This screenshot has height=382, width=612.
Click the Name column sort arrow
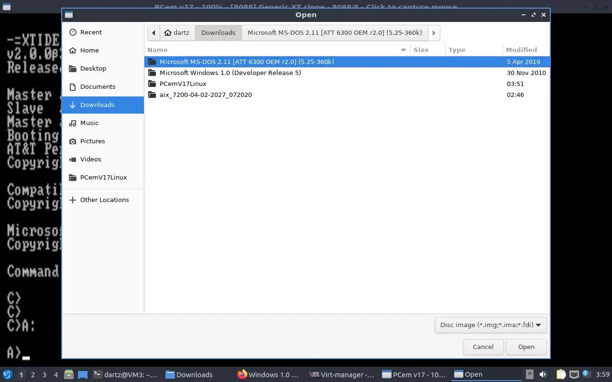tap(403, 50)
